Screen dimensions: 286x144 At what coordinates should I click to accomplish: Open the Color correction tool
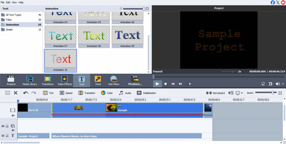(107, 93)
